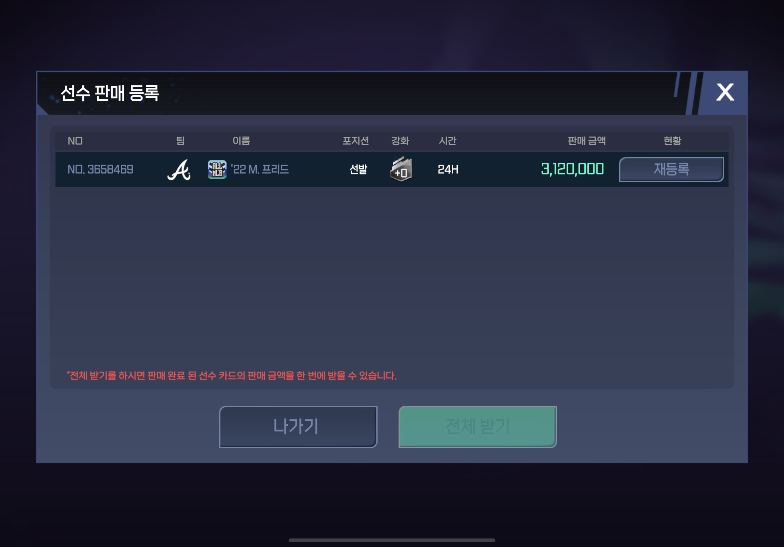Click the 나가기 exit button

pos(298,427)
